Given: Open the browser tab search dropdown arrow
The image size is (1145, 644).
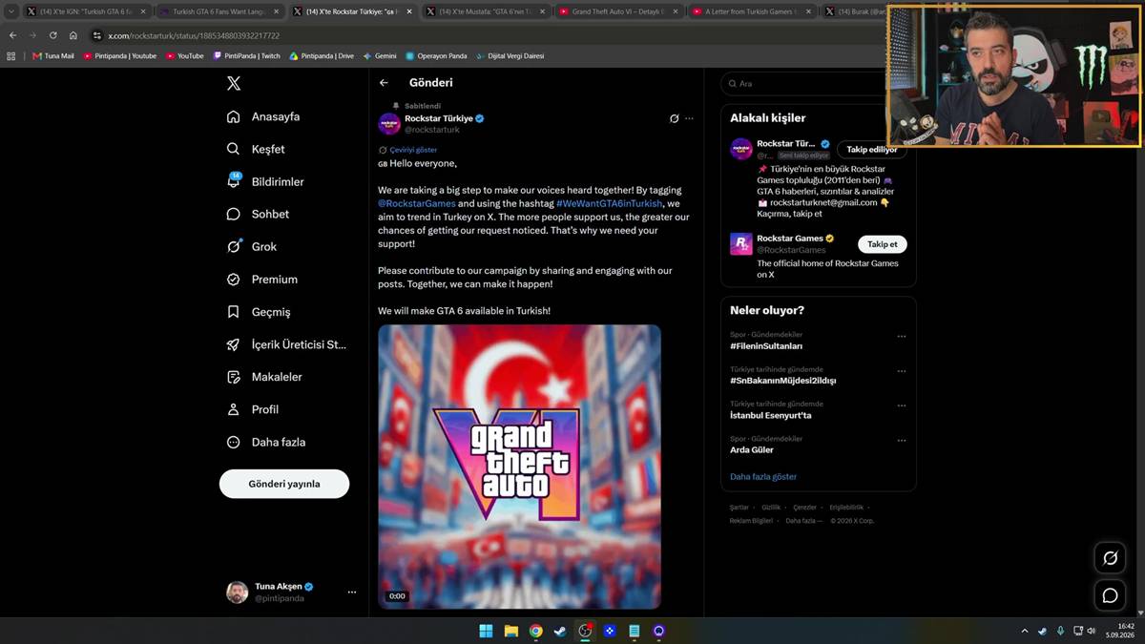Looking at the screenshot, I should 10,11.
